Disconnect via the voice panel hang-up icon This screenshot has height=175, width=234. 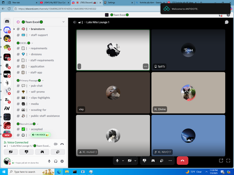coord(62,144)
